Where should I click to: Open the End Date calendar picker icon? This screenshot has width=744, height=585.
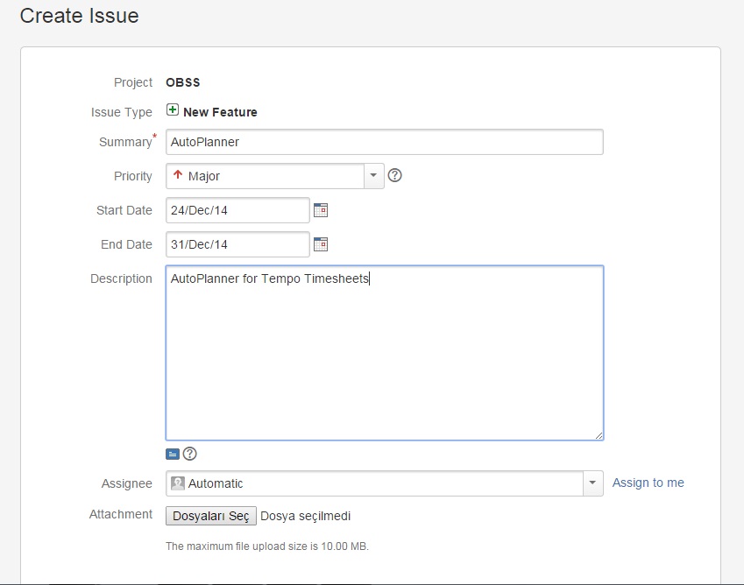point(321,244)
